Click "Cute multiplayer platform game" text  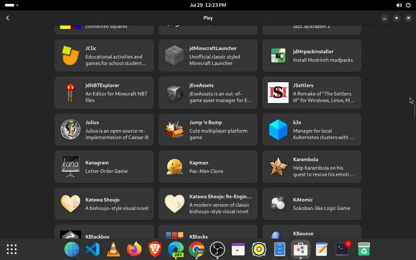pos(218,134)
